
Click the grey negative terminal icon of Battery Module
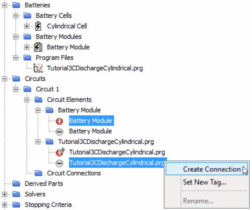(x=59, y=132)
